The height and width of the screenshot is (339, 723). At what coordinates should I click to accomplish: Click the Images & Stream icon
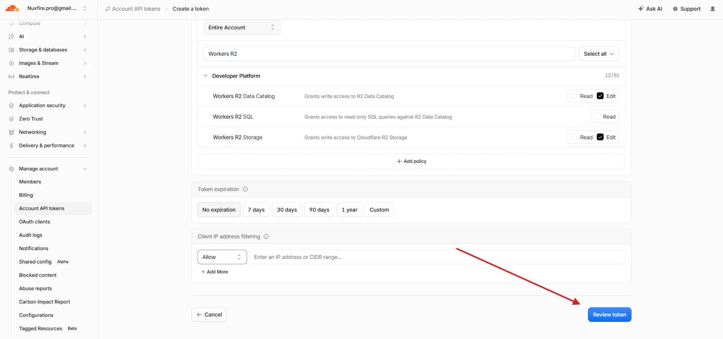(x=11, y=63)
